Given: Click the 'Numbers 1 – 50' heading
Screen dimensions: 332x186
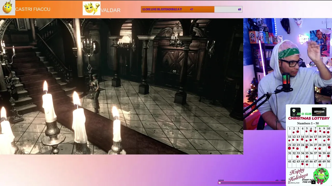Looking at the screenshot, I should [x=308, y=123].
